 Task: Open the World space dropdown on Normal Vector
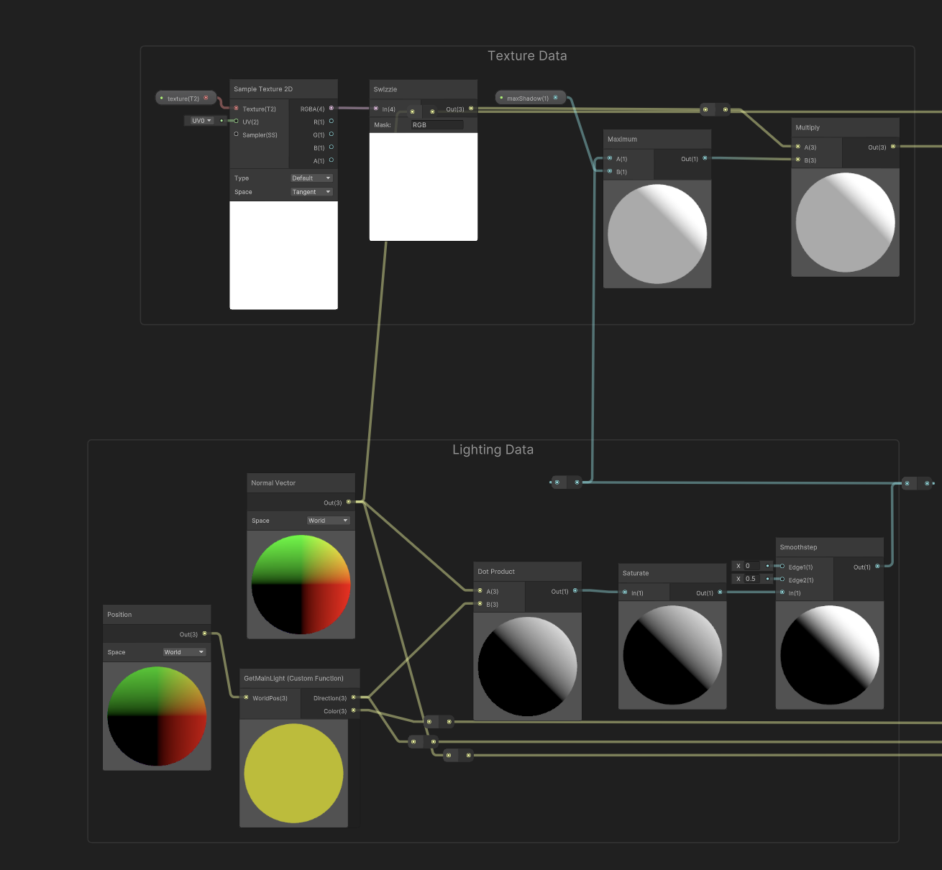tap(328, 520)
